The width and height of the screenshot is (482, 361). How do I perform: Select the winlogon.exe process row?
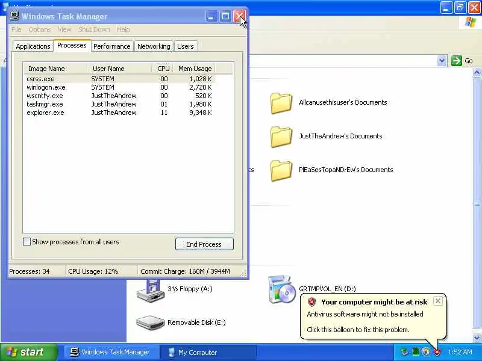pos(119,87)
